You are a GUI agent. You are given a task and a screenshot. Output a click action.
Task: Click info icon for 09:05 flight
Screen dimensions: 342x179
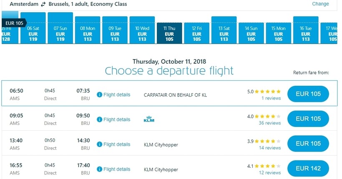(99, 119)
